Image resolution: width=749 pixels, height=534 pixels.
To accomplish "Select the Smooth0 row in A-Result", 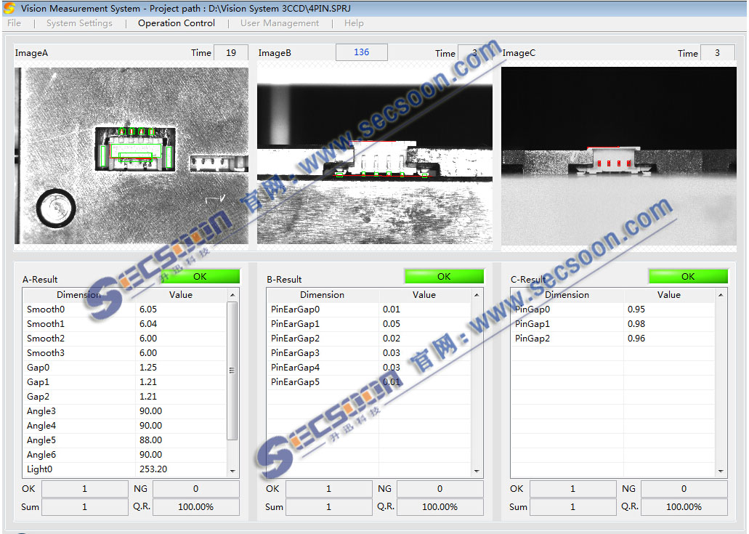I will (x=80, y=310).
